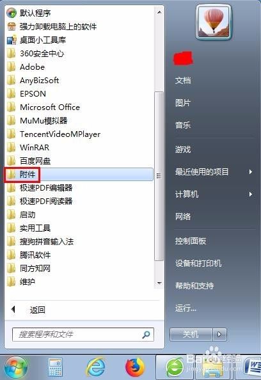
Task: Expand the 附件 folder
Action: [79, 175]
